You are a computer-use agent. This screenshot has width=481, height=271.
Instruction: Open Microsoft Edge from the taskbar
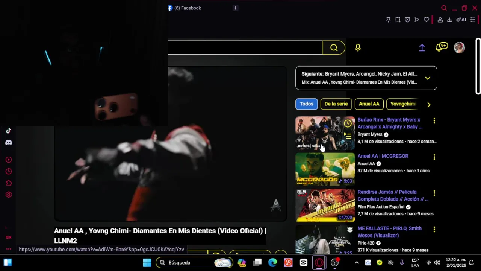coord(273,263)
